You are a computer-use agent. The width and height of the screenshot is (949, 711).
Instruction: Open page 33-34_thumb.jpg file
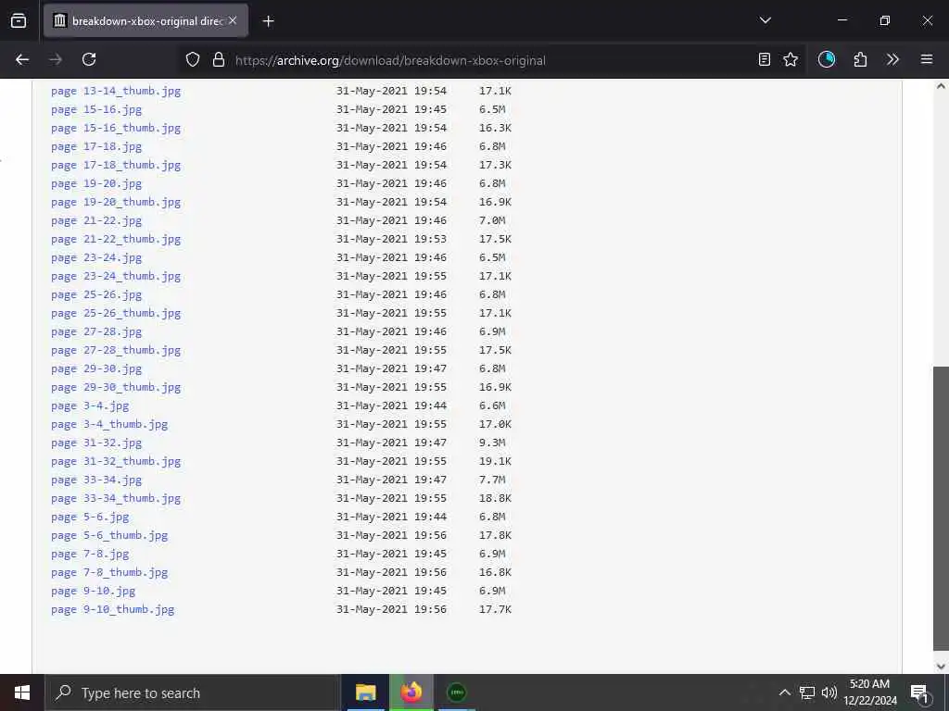116,498
